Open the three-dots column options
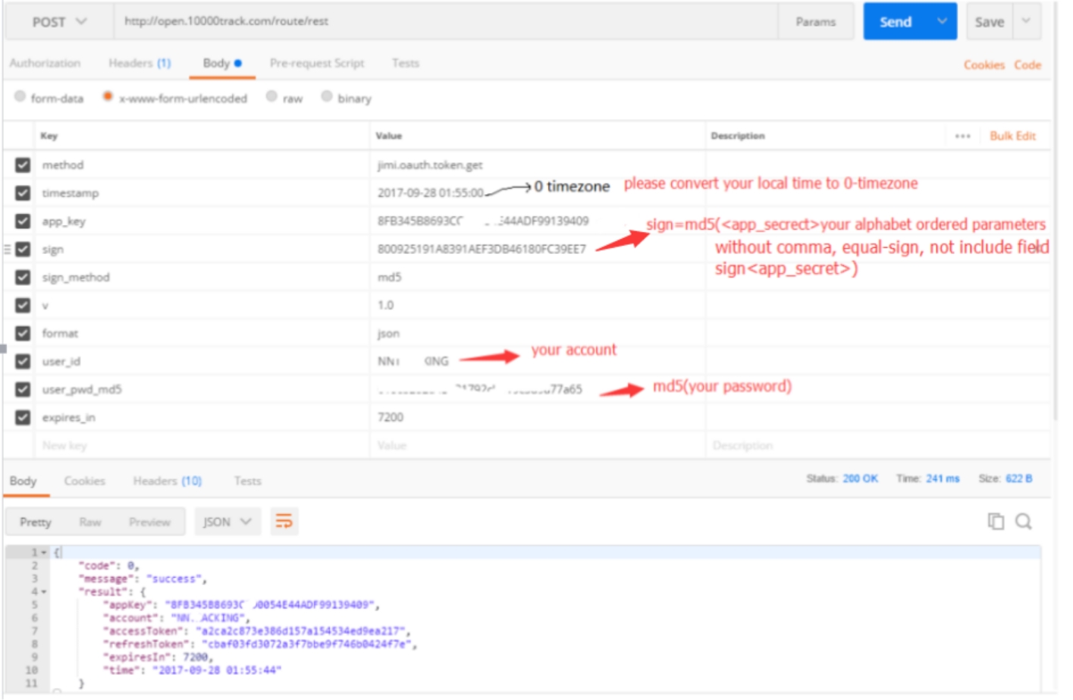This screenshot has width=1073, height=700. click(x=962, y=137)
